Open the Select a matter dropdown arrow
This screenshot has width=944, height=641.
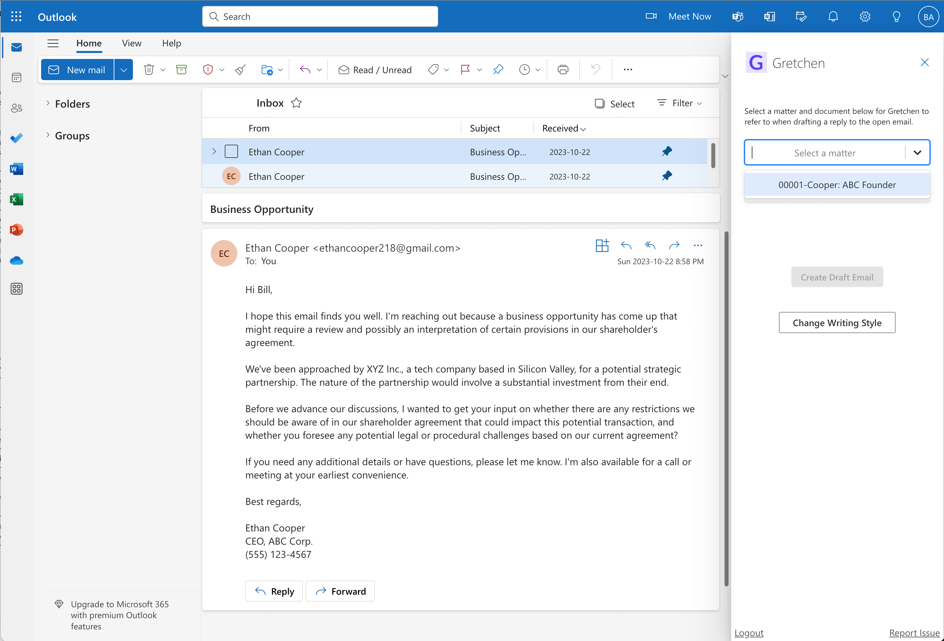click(x=917, y=153)
